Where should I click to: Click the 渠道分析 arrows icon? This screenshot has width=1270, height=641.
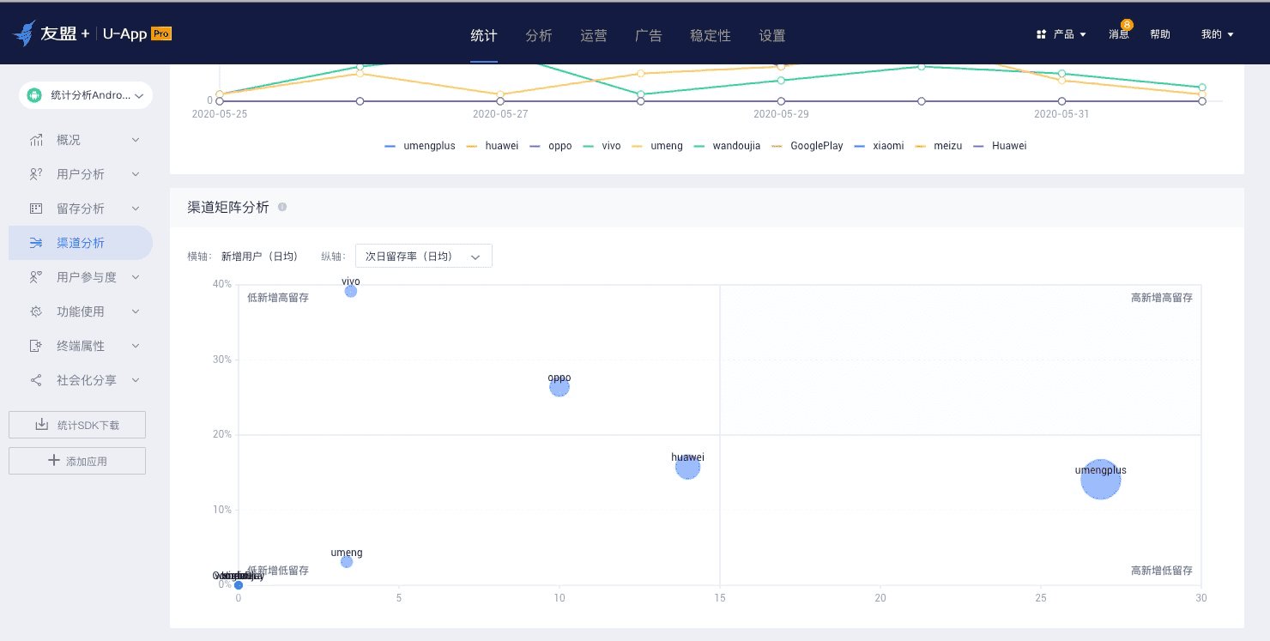(x=36, y=243)
